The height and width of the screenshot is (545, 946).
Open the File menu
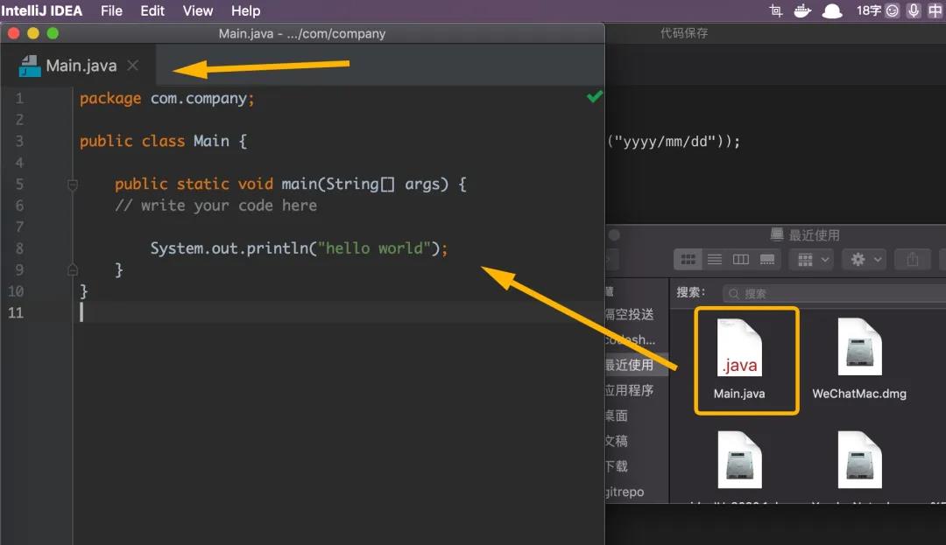(x=111, y=10)
